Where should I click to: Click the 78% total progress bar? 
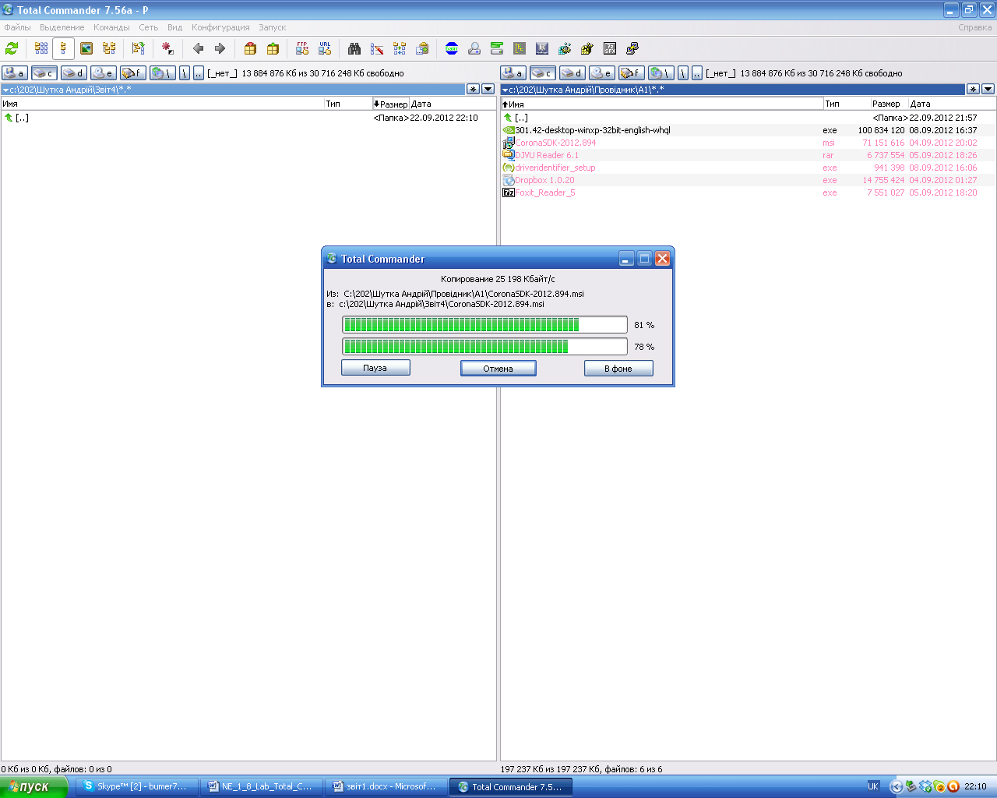484,347
